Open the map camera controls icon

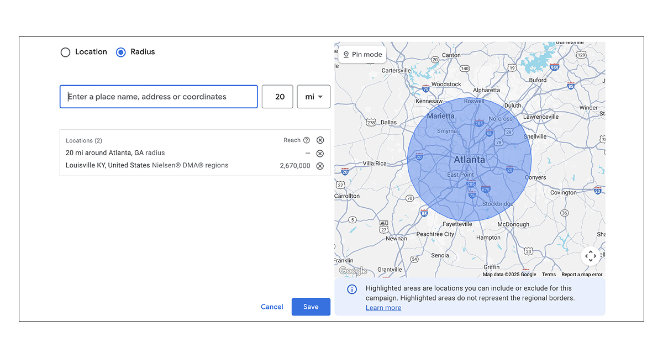[590, 256]
